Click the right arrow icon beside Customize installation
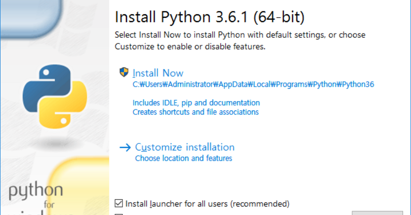 pyautogui.click(x=125, y=147)
